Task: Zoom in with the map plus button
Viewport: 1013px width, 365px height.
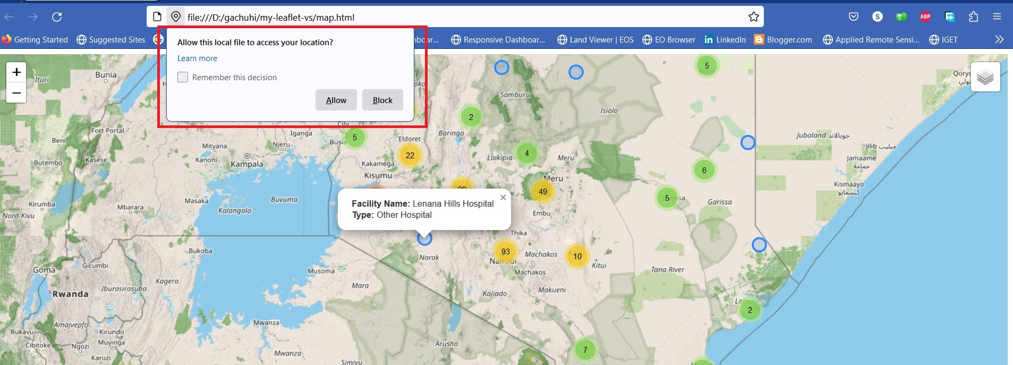Action: pyautogui.click(x=16, y=72)
